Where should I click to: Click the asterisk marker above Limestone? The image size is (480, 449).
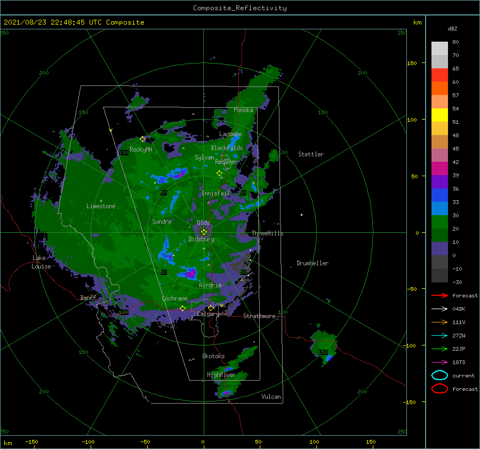[x=101, y=201]
